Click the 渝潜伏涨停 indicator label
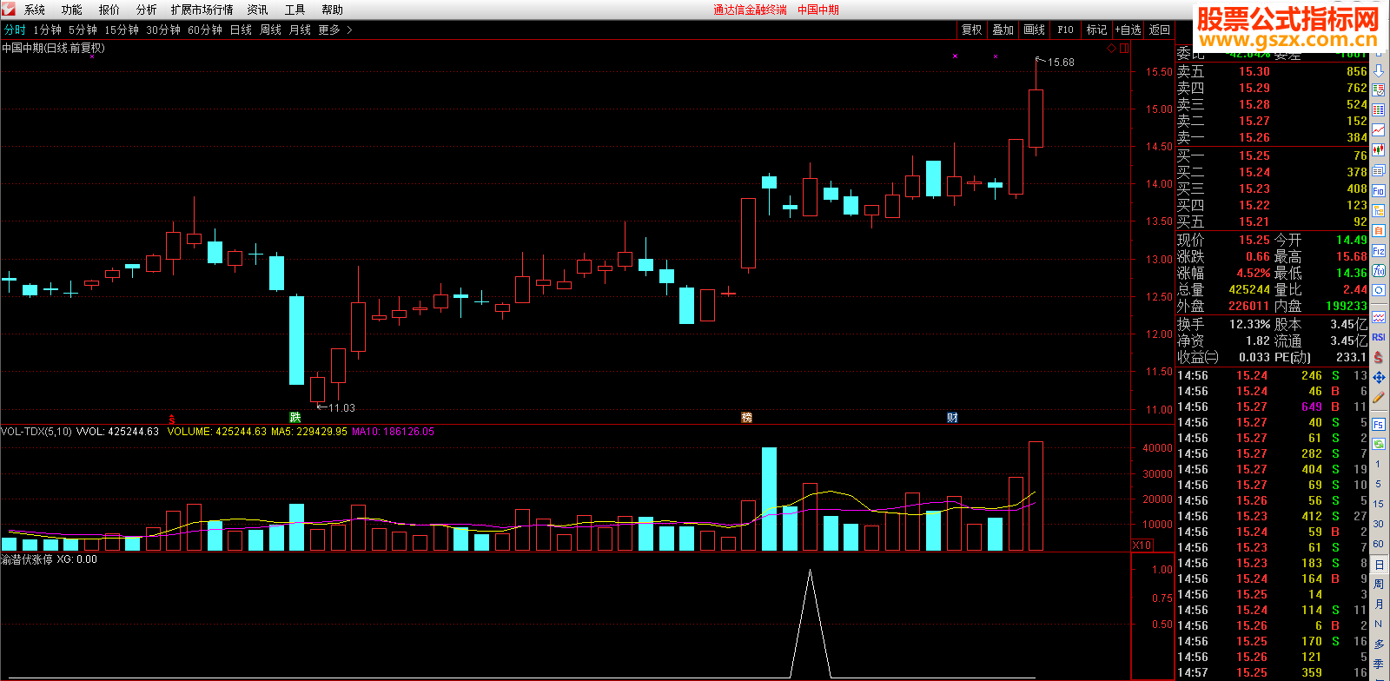 click(27, 559)
